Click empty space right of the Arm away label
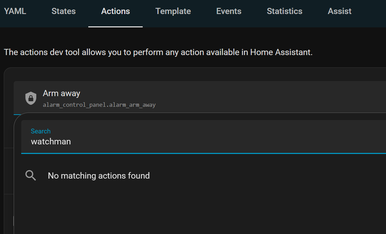This screenshot has width=386, height=234. [240, 93]
